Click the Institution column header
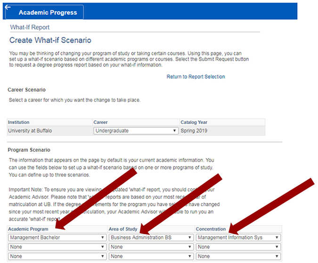Image resolution: width=318 pixels, height=263 pixels. tap(19, 122)
